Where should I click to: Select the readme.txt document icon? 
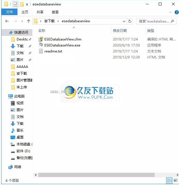(41, 51)
